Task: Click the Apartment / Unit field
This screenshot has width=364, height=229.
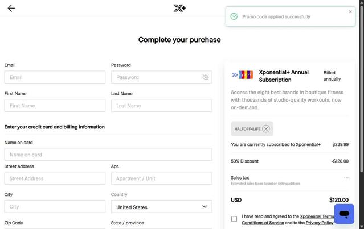Action: click(162, 178)
